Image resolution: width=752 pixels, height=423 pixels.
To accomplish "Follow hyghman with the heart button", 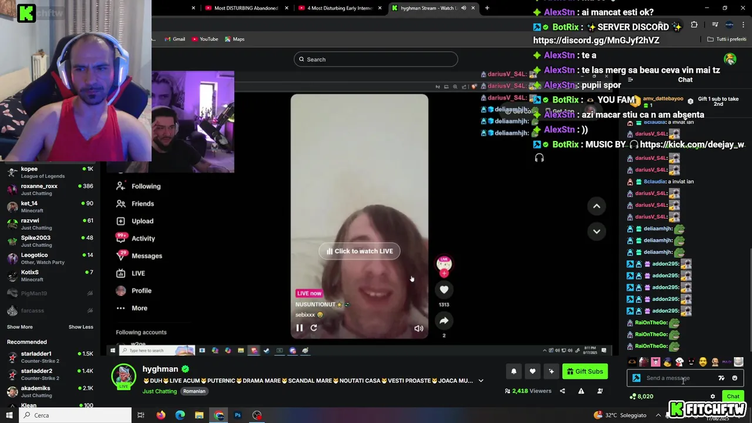I will [x=532, y=371].
